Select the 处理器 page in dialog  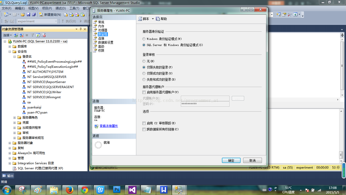pos(103,30)
